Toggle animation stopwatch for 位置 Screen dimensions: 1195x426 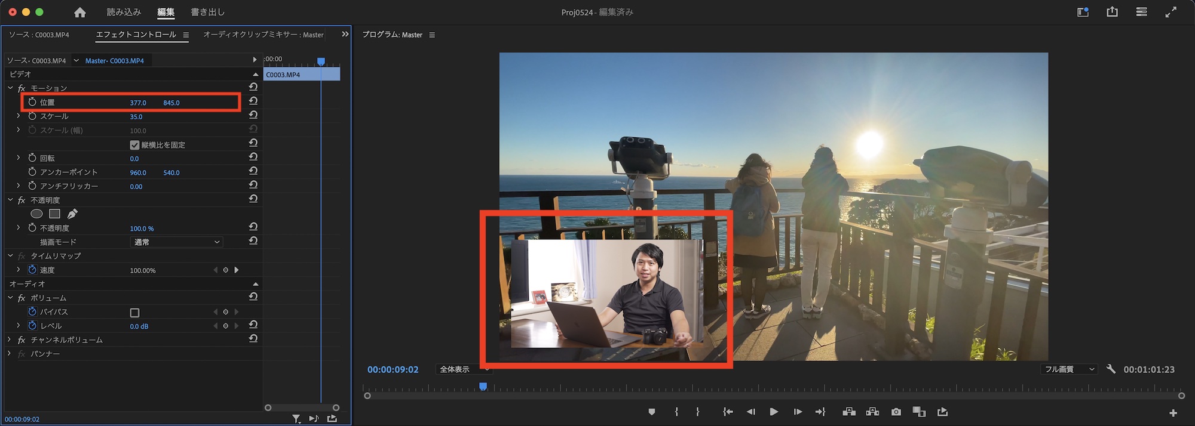(32, 102)
